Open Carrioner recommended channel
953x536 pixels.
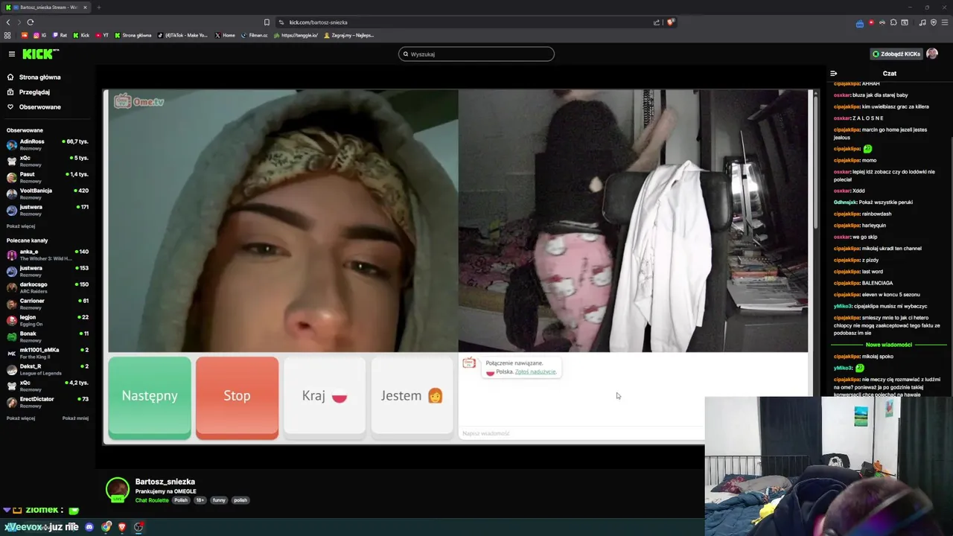(x=48, y=303)
